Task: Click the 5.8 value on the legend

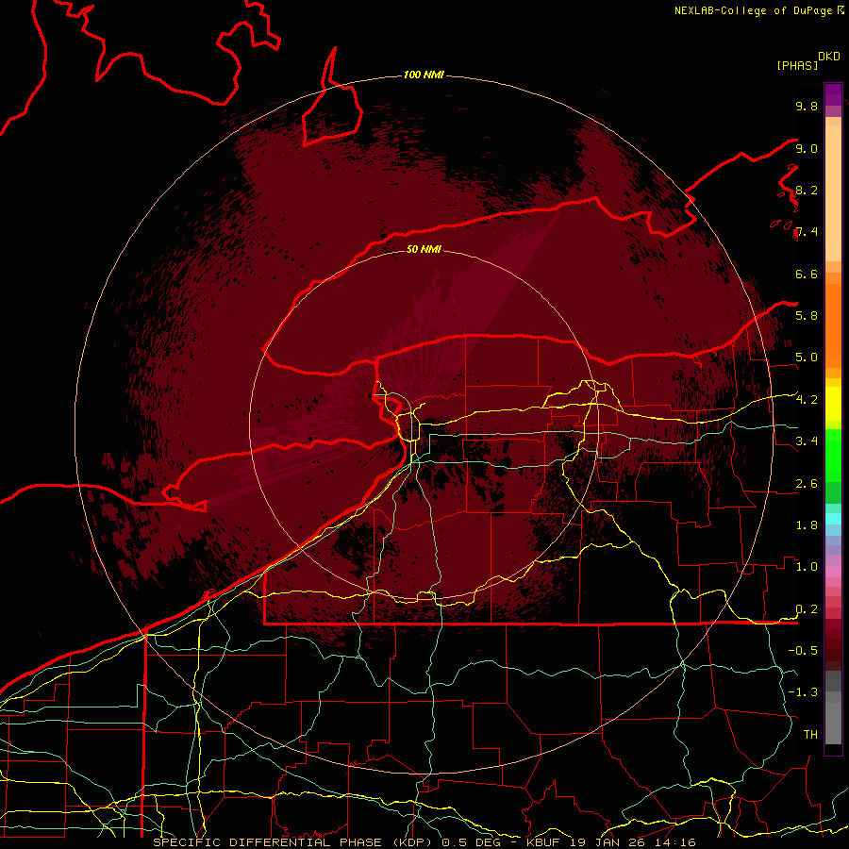Action: tap(807, 315)
